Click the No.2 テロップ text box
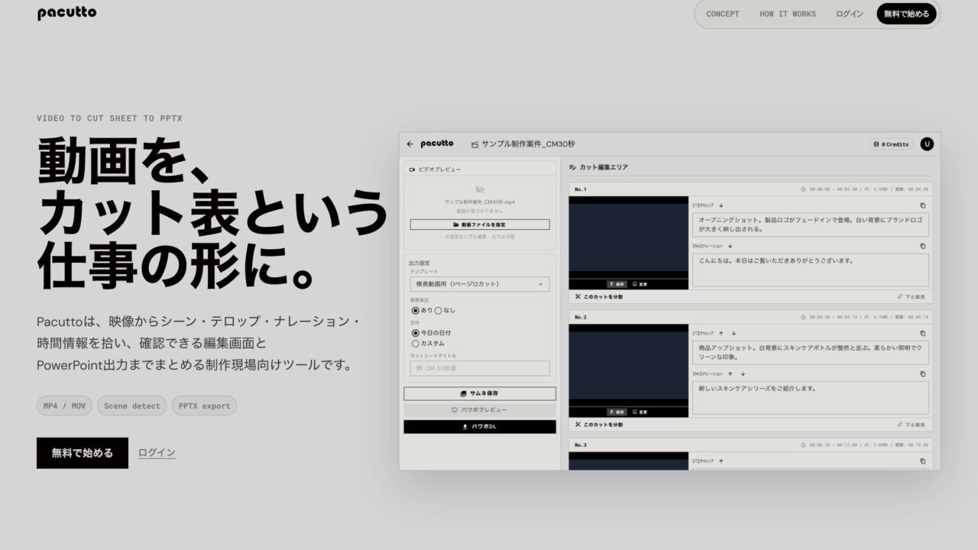The width and height of the screenshot is (978, 550). (811, 352)
